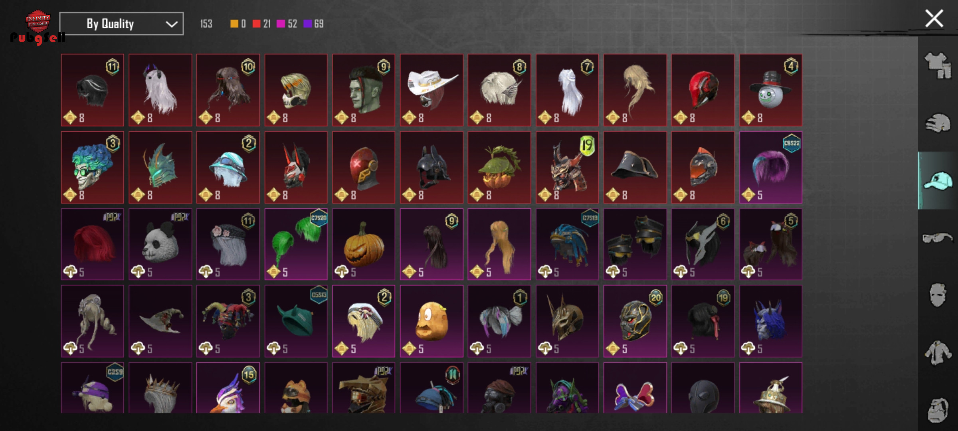Open the By Quality sort dropdown
The image size is (958, 431).
point(121,24)
